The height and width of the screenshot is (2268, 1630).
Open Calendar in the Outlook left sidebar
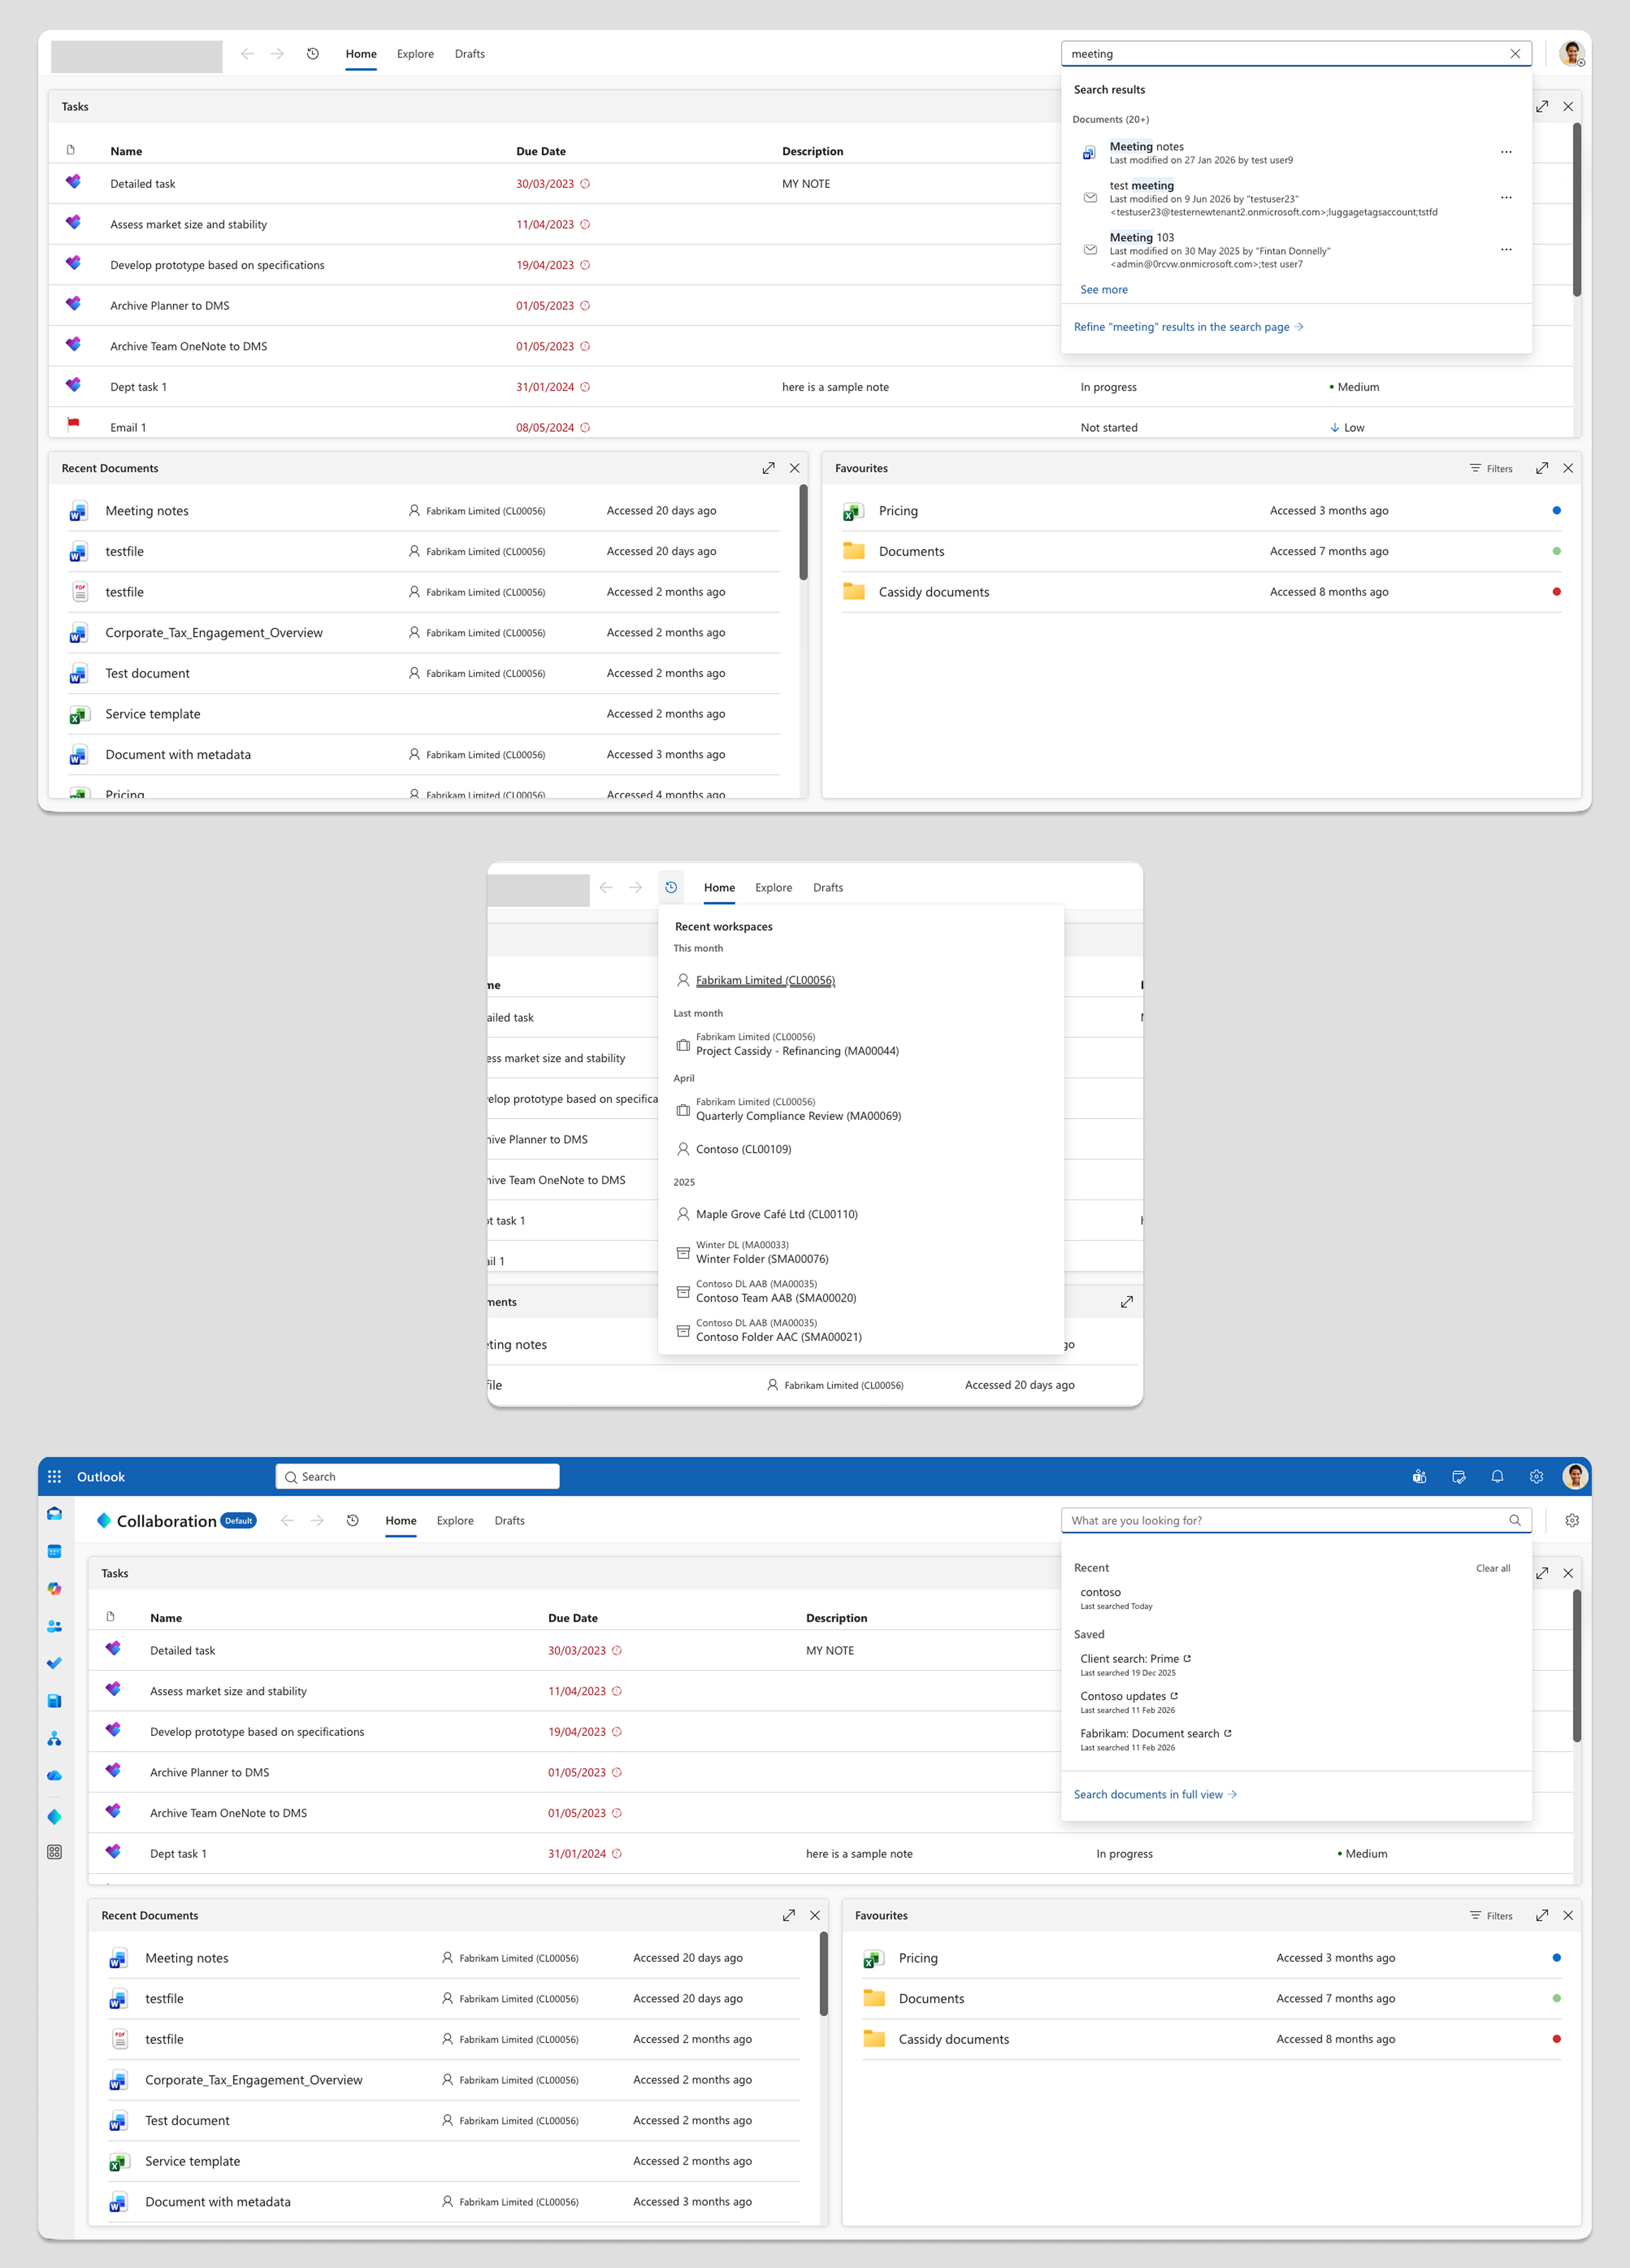click(x=55, y=1551)
